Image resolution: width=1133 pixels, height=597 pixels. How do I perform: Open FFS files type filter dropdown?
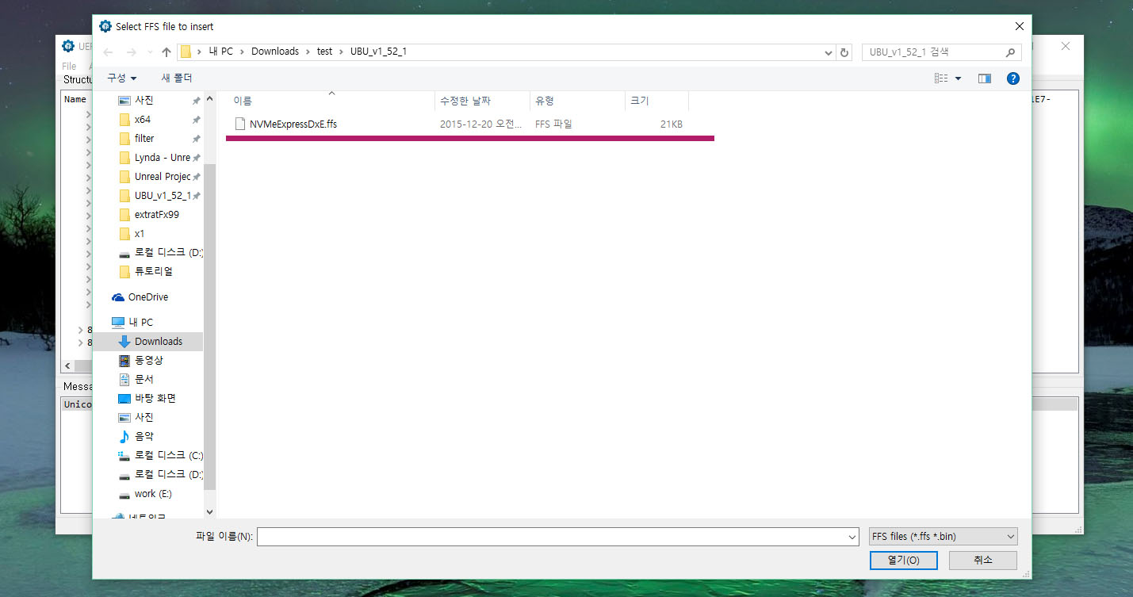[943, 537]
